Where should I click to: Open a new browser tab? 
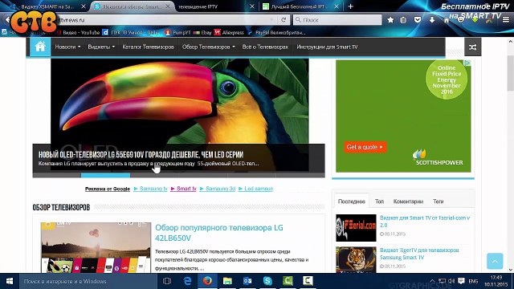click(350, 6)
